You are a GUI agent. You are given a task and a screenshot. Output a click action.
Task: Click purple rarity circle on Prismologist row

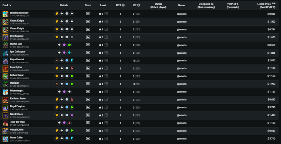point(64,92)
